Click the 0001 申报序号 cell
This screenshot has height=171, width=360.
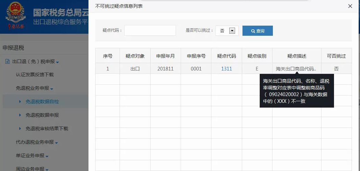(x=196, y=68)
